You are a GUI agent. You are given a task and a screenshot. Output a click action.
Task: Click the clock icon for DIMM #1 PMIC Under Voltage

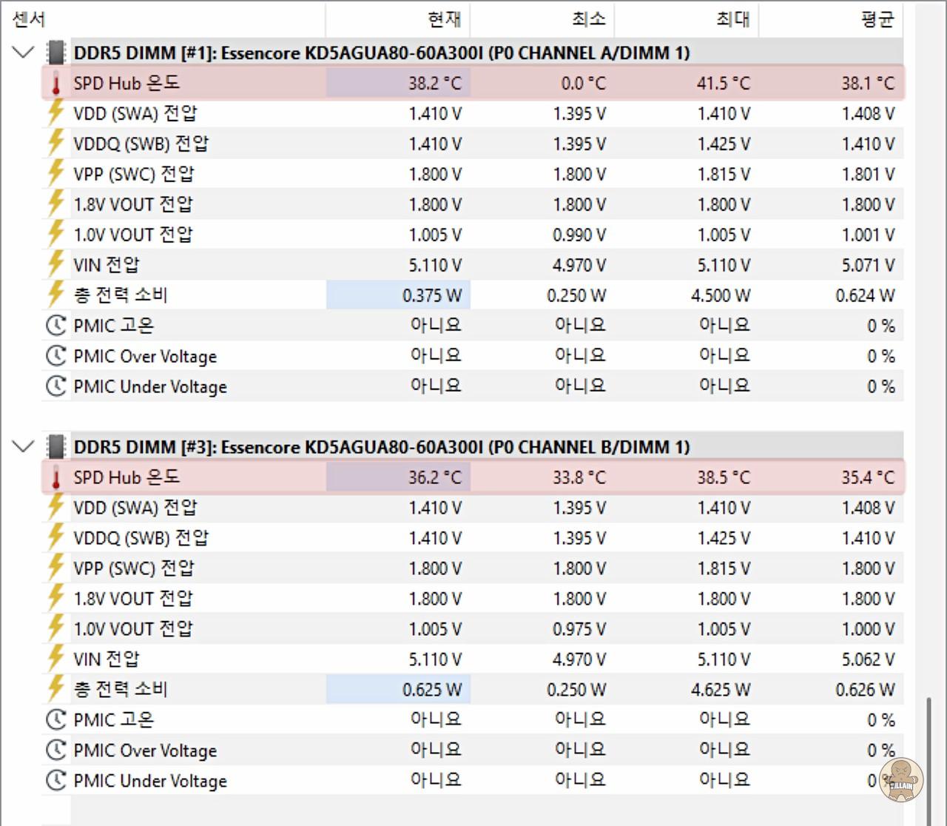point(55,386)
